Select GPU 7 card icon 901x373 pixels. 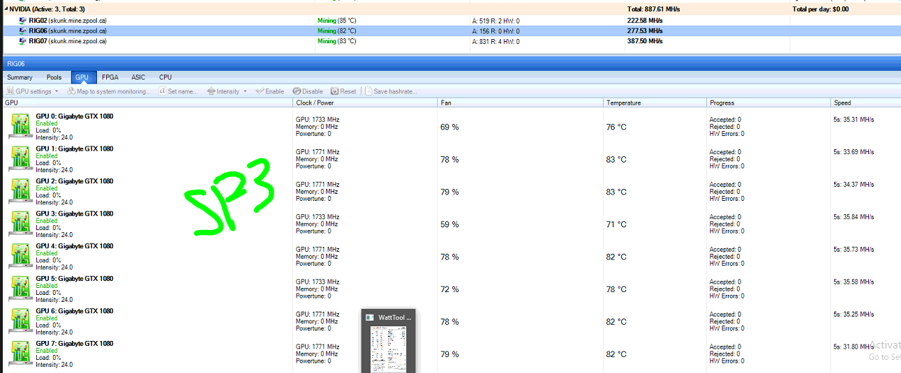pyautogui.click(x=20, y=353)
